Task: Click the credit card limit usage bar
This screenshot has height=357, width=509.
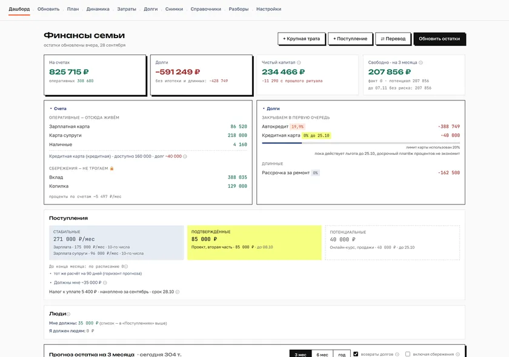Action: (361, 143)
